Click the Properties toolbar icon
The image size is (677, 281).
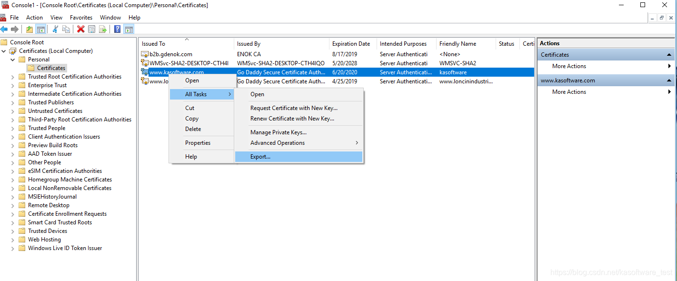tap(91, 30)
